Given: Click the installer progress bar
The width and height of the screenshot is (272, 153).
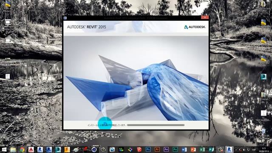Looking at the screenshot, I should click(x=156, y=125).
